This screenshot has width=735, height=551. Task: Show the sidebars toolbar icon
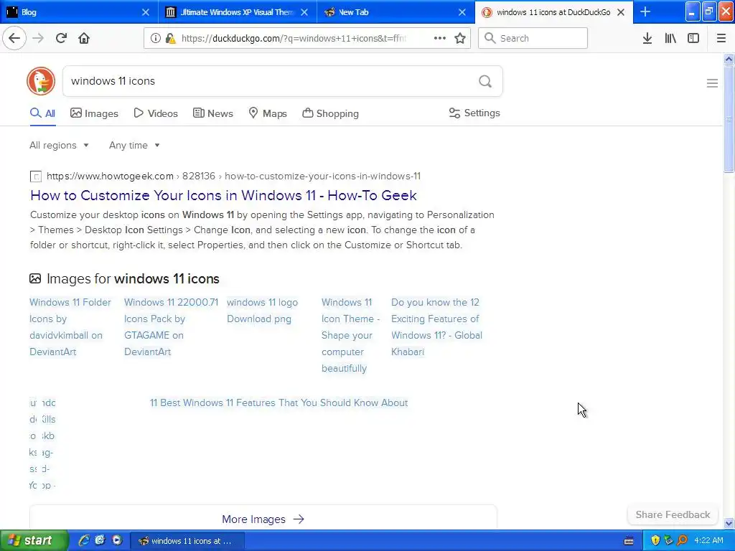[x=693, y=39]
